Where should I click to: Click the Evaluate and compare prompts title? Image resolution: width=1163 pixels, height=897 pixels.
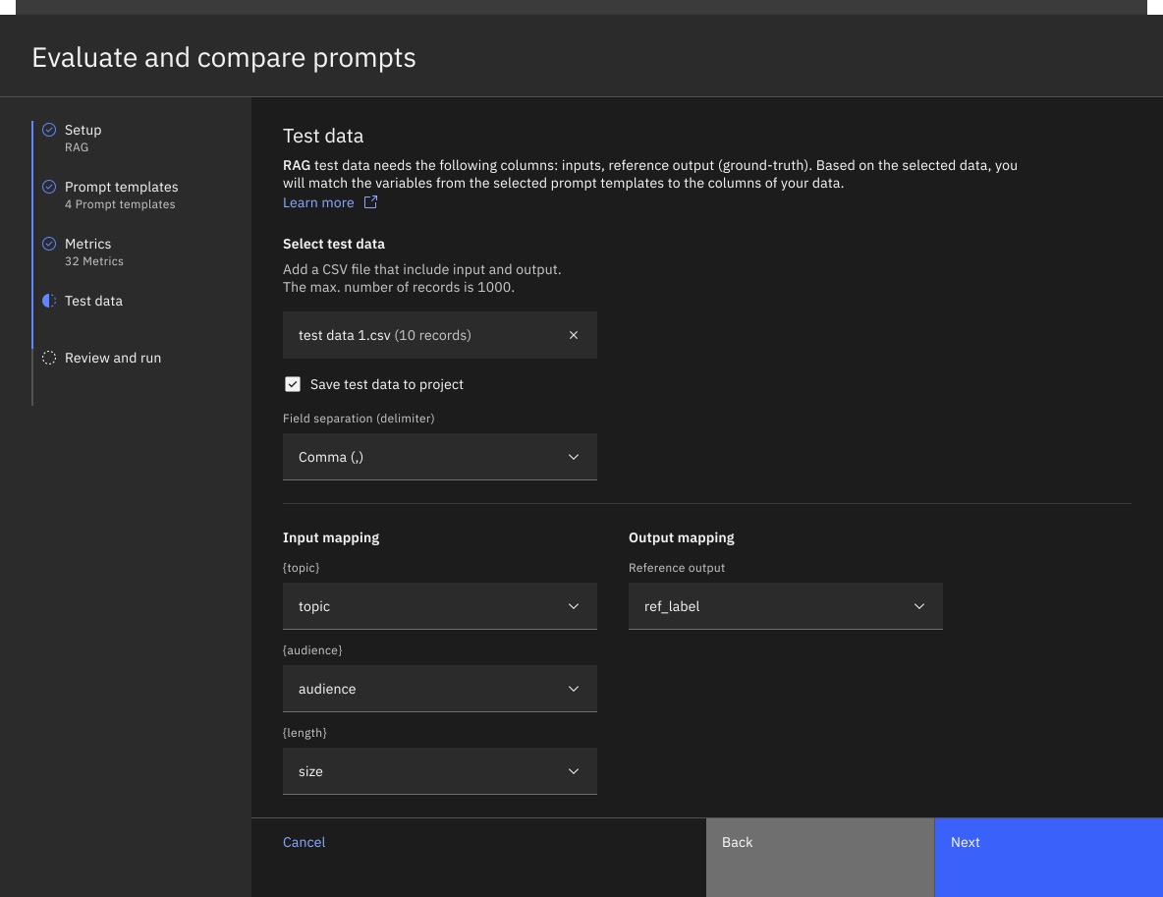224,58
